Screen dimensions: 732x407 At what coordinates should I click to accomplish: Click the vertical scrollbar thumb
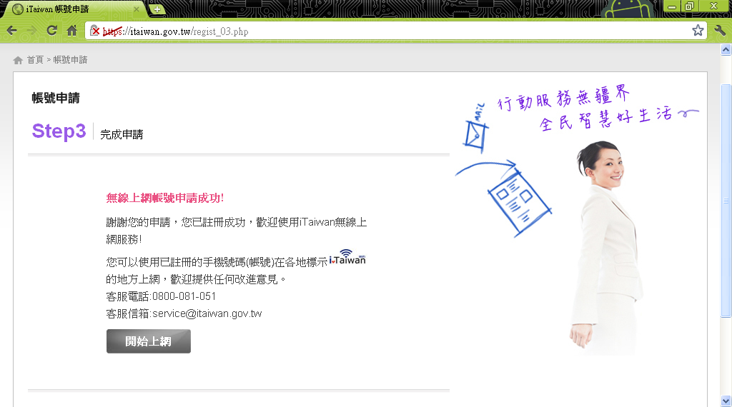(x=726, y=201)
